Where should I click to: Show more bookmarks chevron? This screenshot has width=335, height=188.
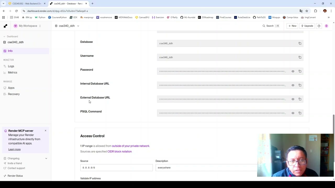pos(329,17)
